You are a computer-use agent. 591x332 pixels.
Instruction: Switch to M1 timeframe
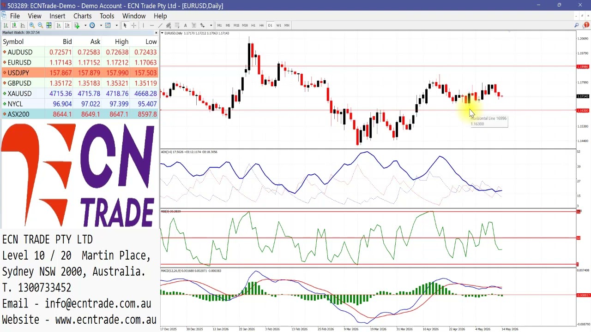[x=219, y=25]
